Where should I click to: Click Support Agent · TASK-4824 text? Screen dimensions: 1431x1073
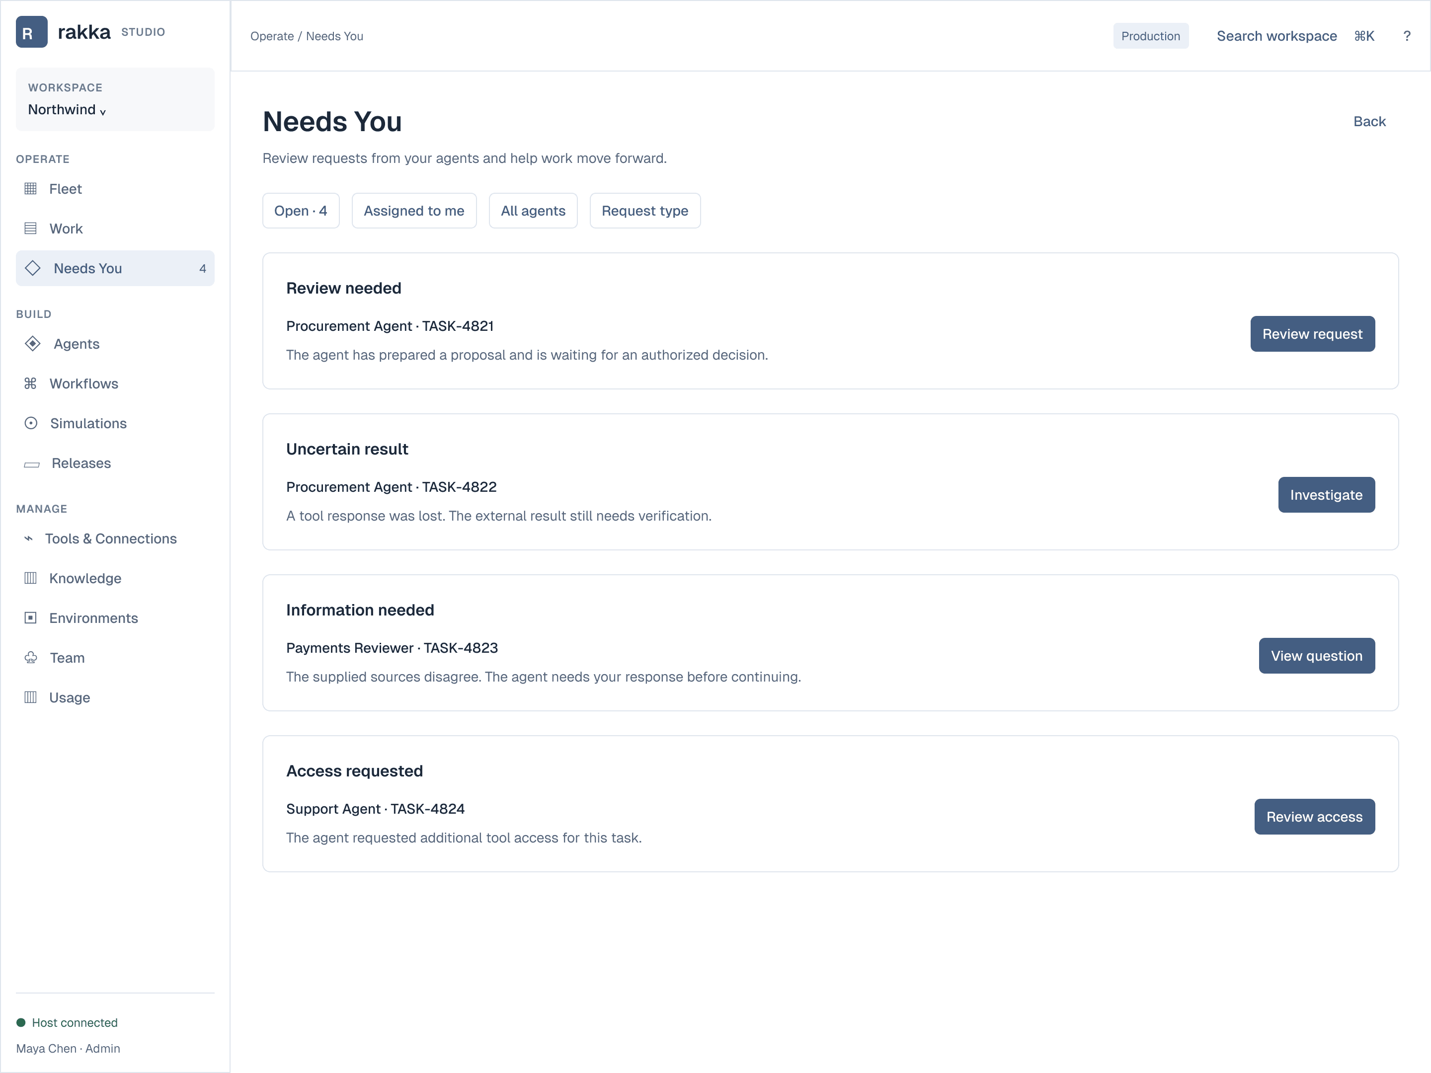click(x=375, y=809)
